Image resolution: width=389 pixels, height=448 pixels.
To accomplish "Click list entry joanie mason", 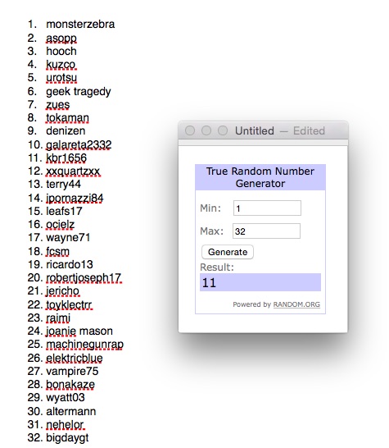I will 79,331.
